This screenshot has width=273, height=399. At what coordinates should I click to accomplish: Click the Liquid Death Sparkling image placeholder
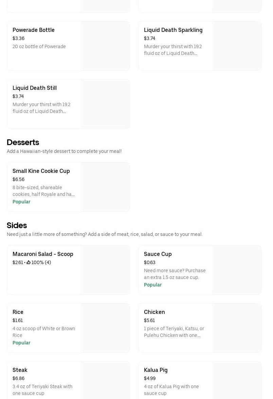point(237,46)
